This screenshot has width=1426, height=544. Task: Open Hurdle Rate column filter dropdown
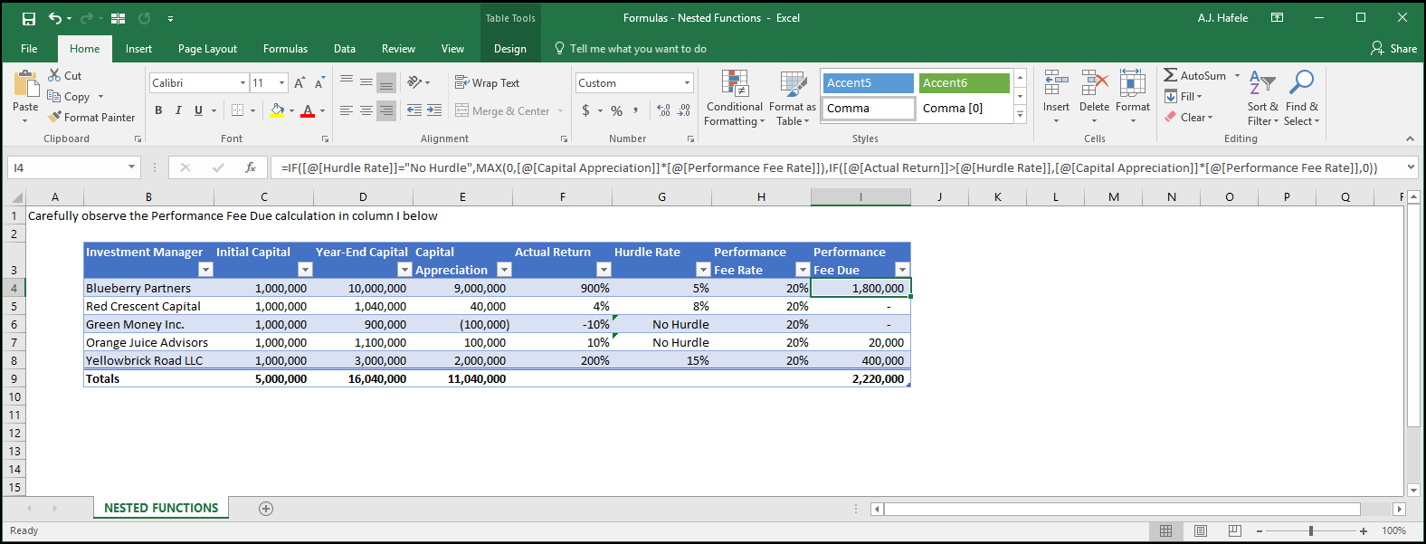click(x=703, y=270)
